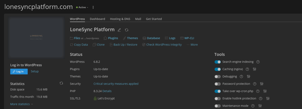Enable Password protection toggle
302x109 pixels.
point(218,84)
